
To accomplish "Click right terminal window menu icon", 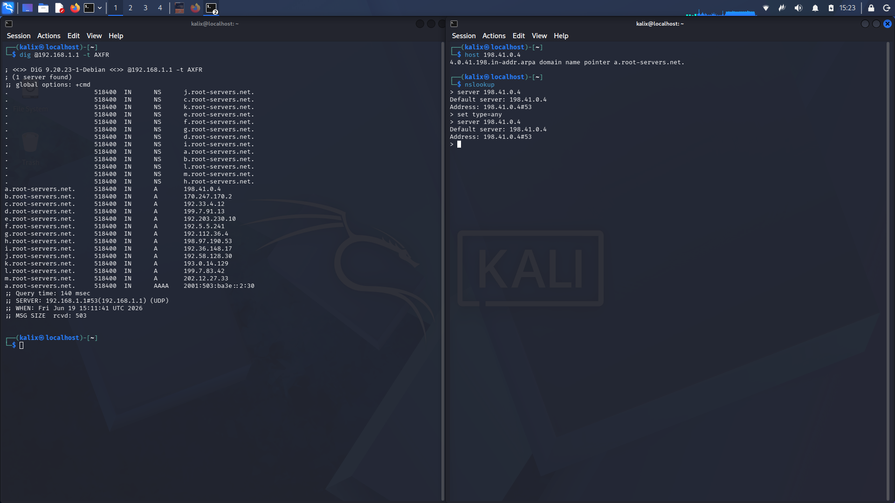I will tap(454, 24).
